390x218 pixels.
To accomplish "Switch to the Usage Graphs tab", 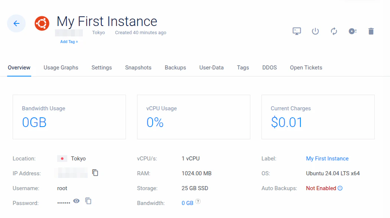I will click(61, 68).
